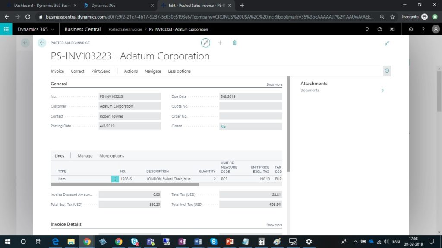This screenshot has width=442, height=248.
Task: Click the Attachments heading
Action: click(x=314, y=83)
